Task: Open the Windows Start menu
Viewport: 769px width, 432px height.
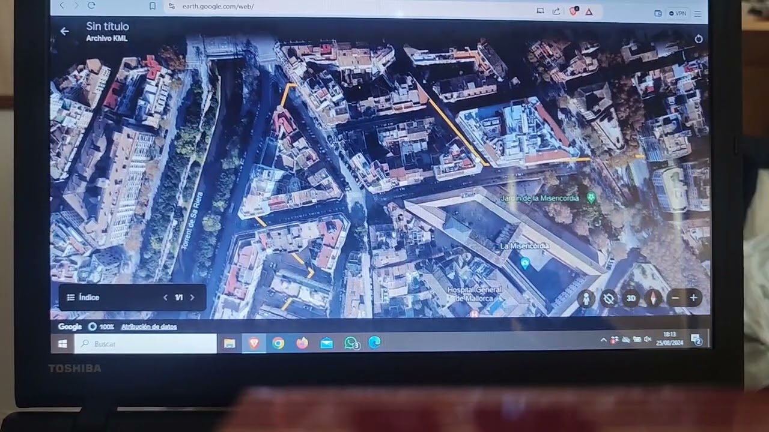Action: tap(62, 344)
